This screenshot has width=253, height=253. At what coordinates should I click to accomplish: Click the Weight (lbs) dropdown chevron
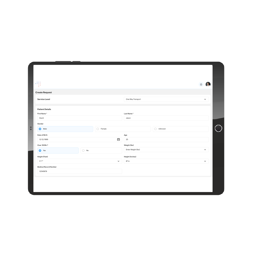pyautogui.click(x=205, y=149)
